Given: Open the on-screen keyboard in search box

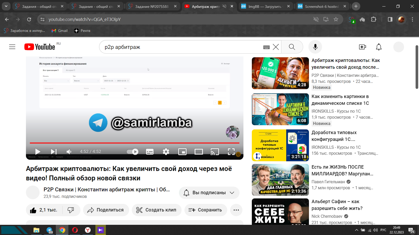Looking at the screenshot, I should [x=266, y=47].
